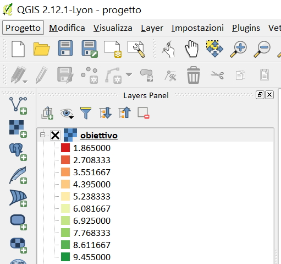
Task: Toggle obiettivo layer visibility checkbox
Action: (x=55, y=136)
